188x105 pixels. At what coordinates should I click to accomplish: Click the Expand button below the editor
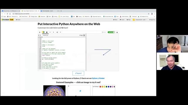[x=78, y=73]
